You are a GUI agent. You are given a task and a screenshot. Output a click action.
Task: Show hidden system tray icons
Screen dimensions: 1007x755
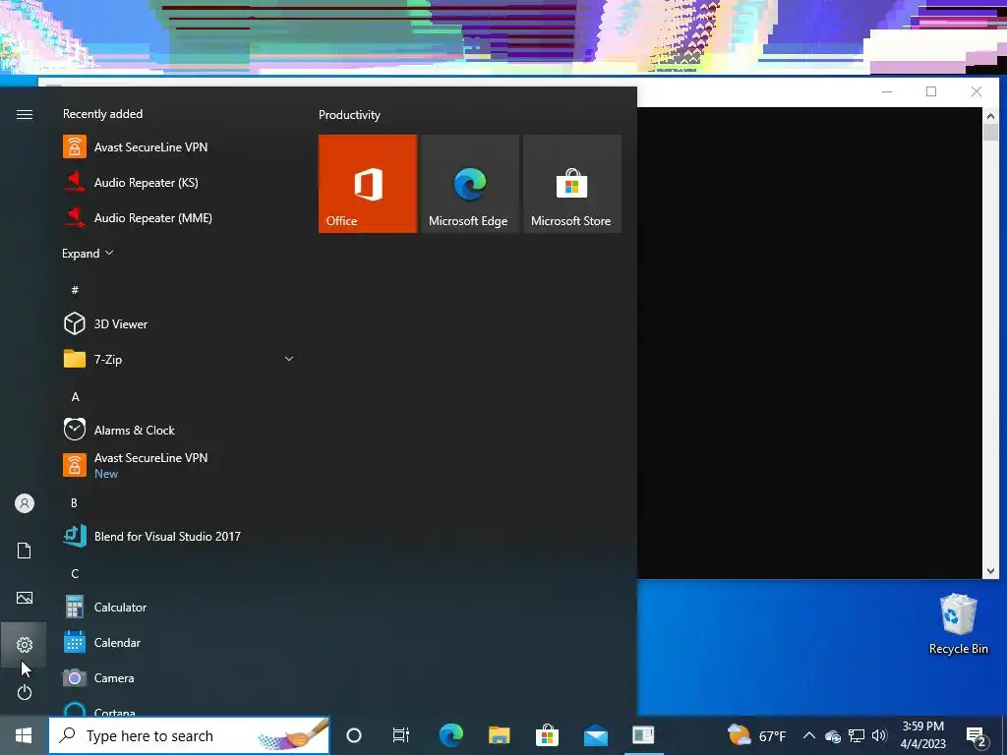click(809, 735)
